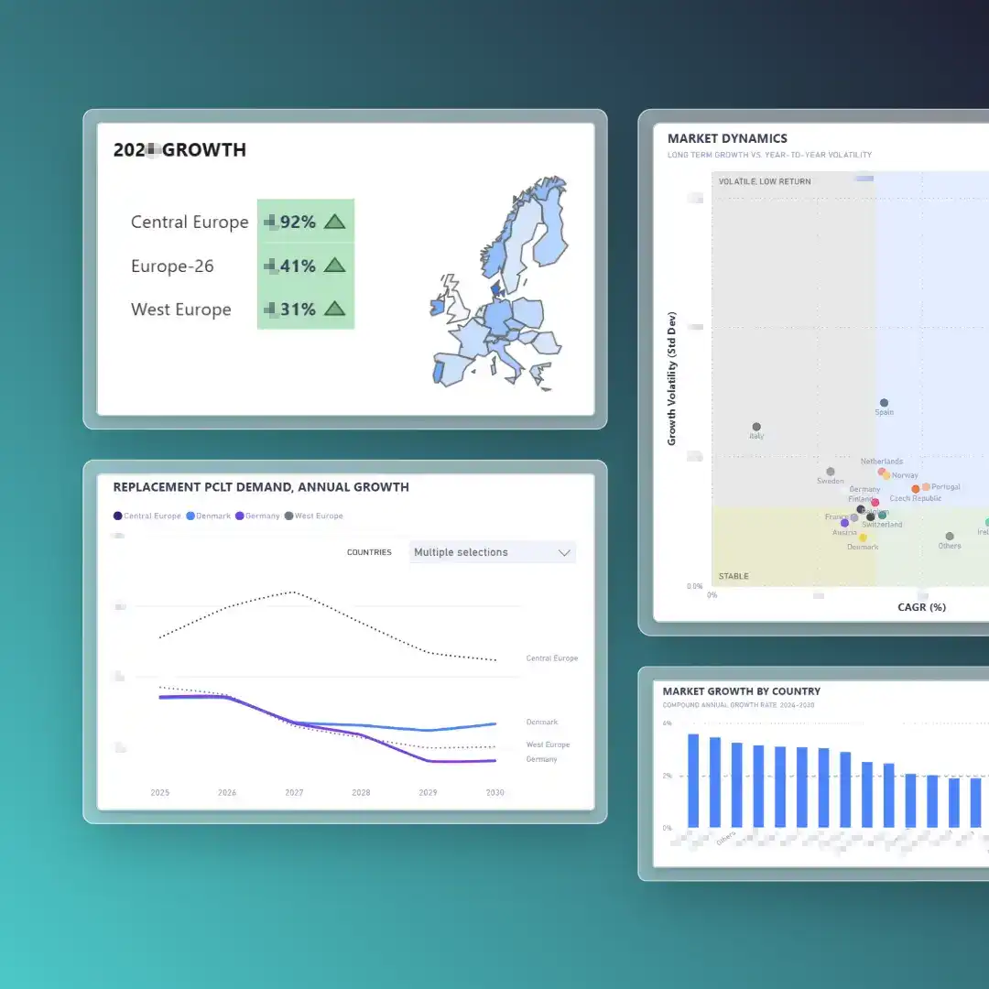Click the triangle indicator next to 41%
This screenshot has width=989, height=989.
click(336, 265)
